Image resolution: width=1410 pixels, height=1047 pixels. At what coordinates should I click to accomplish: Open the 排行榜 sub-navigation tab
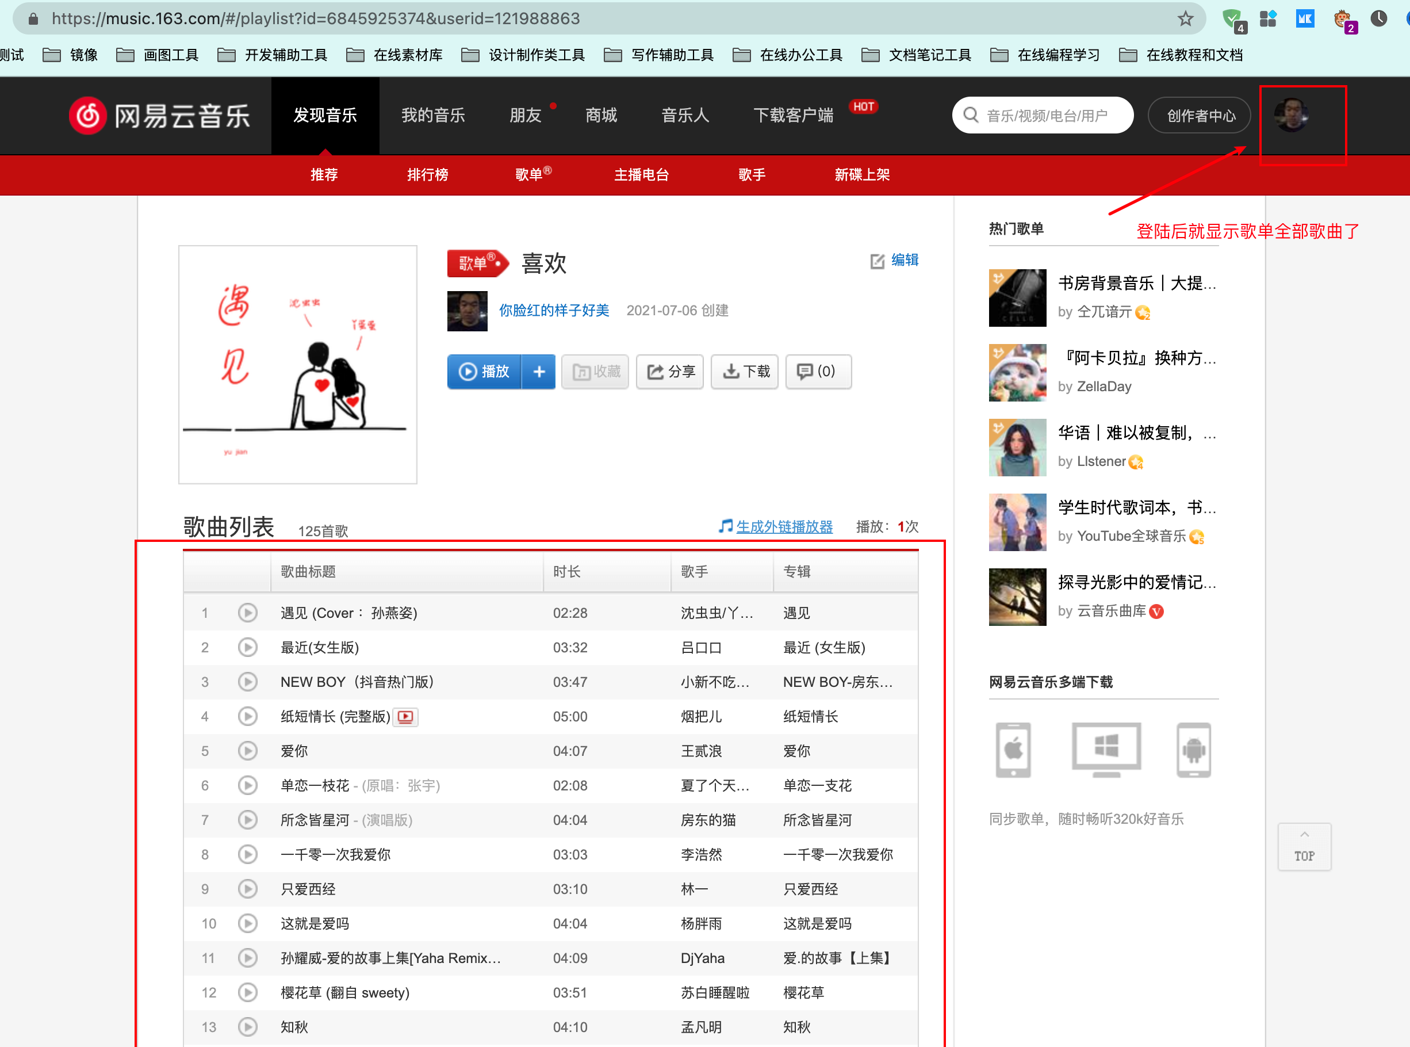(x=428, y=174)
